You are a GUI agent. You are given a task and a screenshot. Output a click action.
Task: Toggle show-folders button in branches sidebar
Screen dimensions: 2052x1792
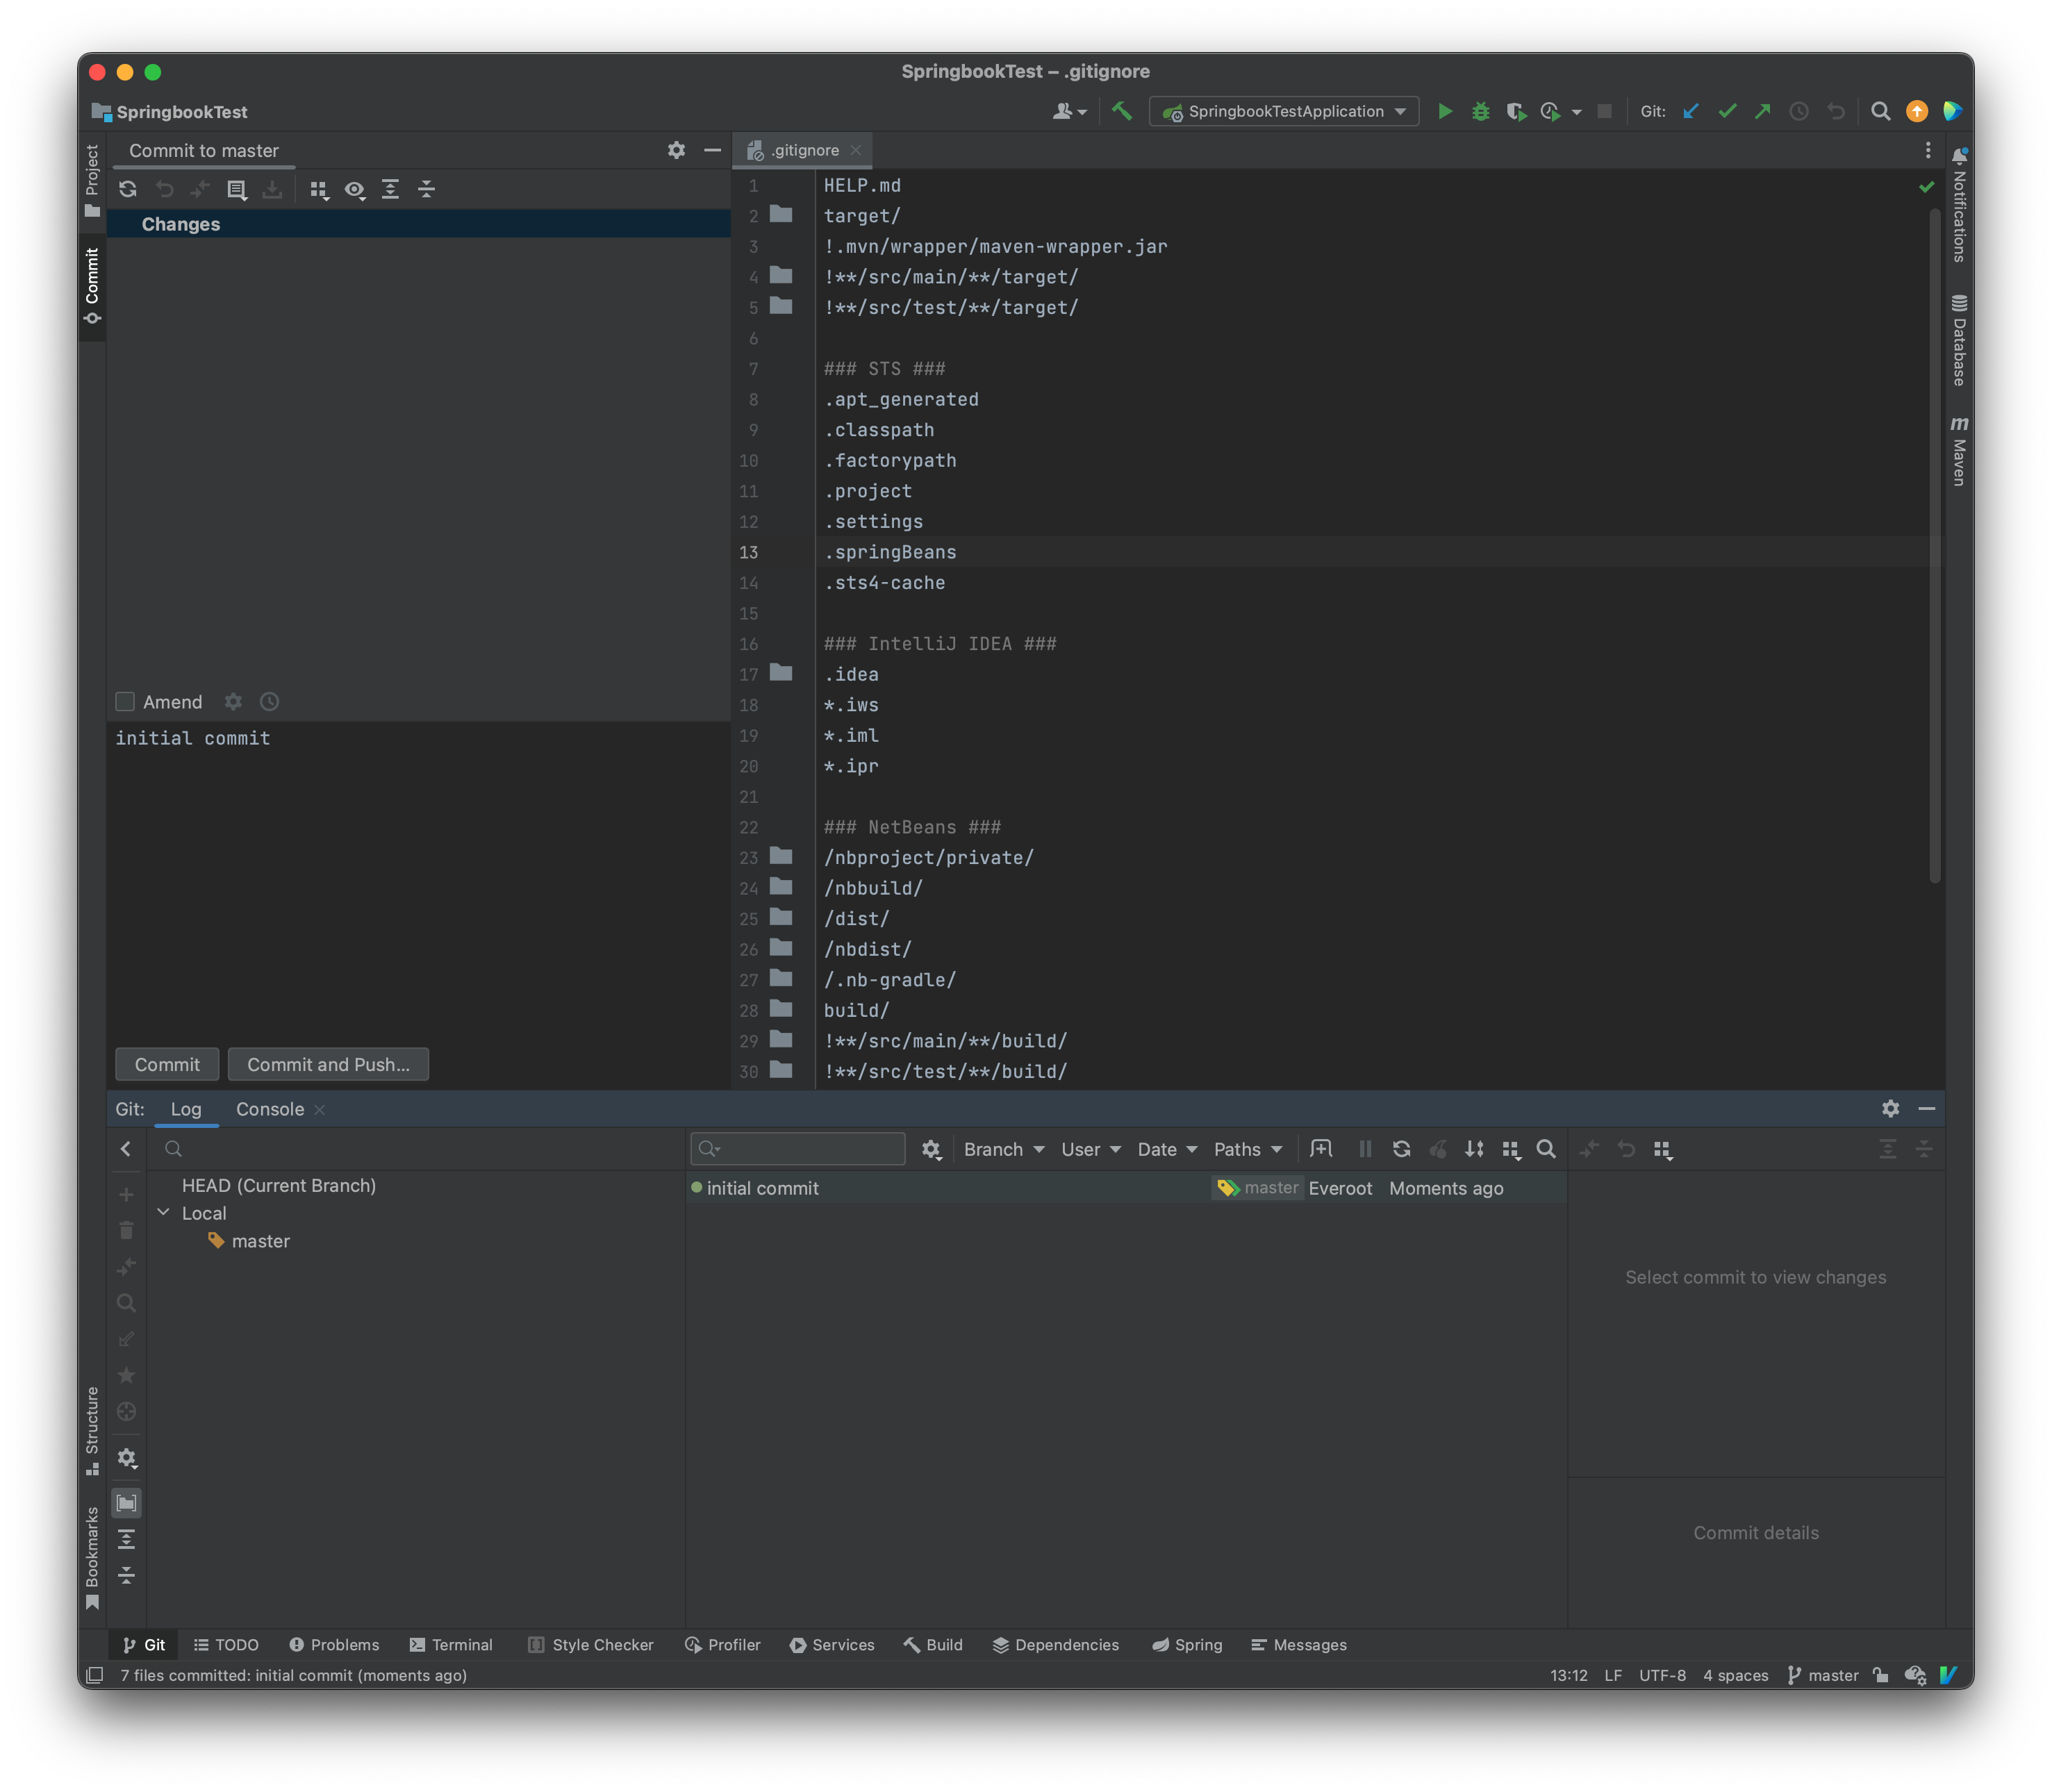[x=126, y=1503]
